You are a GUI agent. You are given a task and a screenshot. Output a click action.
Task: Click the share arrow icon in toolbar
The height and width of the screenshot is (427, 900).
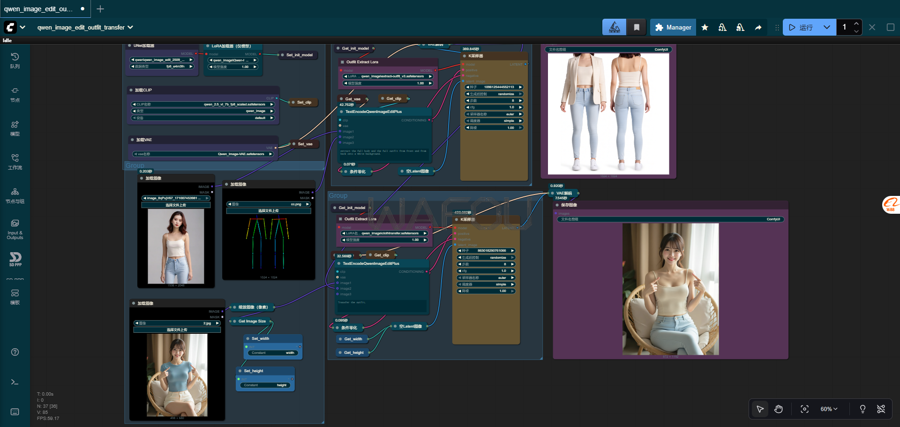click(758, 28)
